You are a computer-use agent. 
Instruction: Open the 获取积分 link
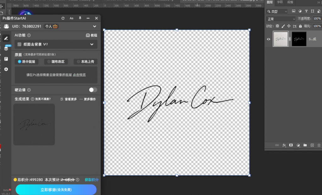(92, 180)
